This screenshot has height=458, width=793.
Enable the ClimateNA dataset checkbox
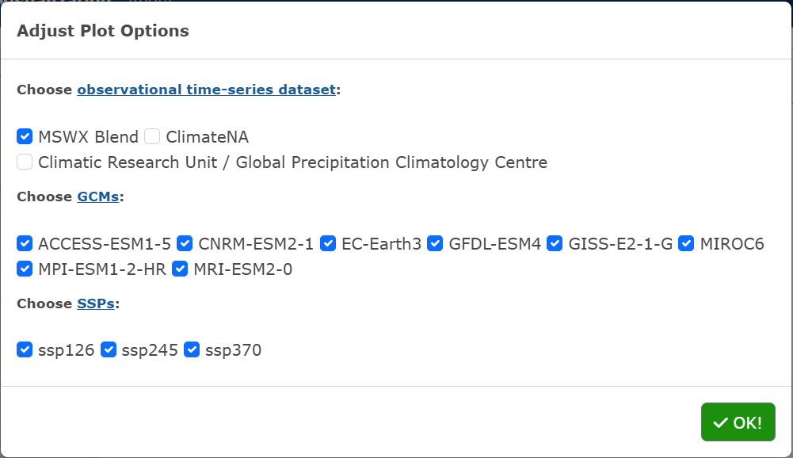(x=152, y=136)
